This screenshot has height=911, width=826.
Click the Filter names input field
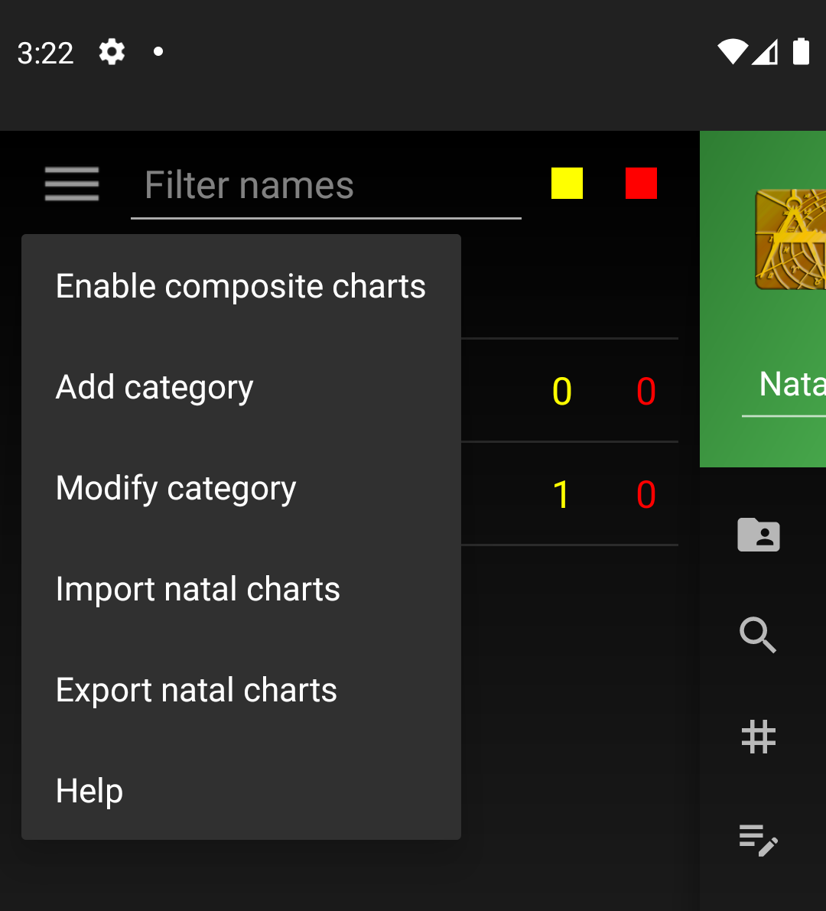tap(326, 186)
